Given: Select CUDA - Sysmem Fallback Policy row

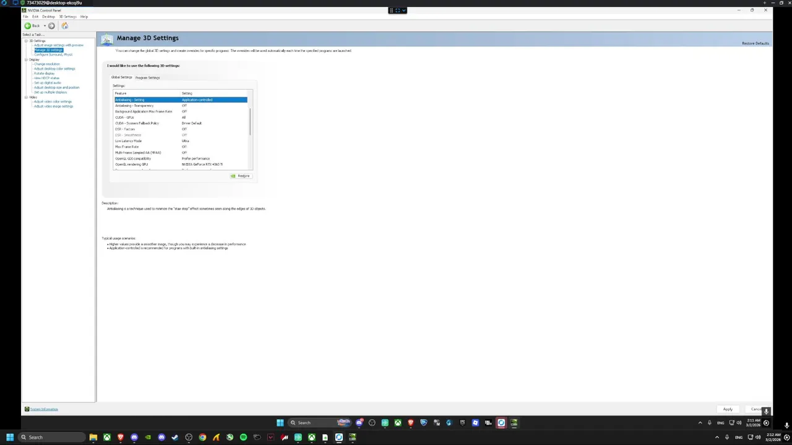Looking at the screenshot, I should pos(181,123).
